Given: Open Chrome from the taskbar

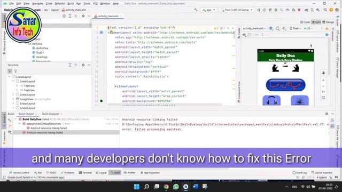Looking at the screenshot, I should coord(166,187).
